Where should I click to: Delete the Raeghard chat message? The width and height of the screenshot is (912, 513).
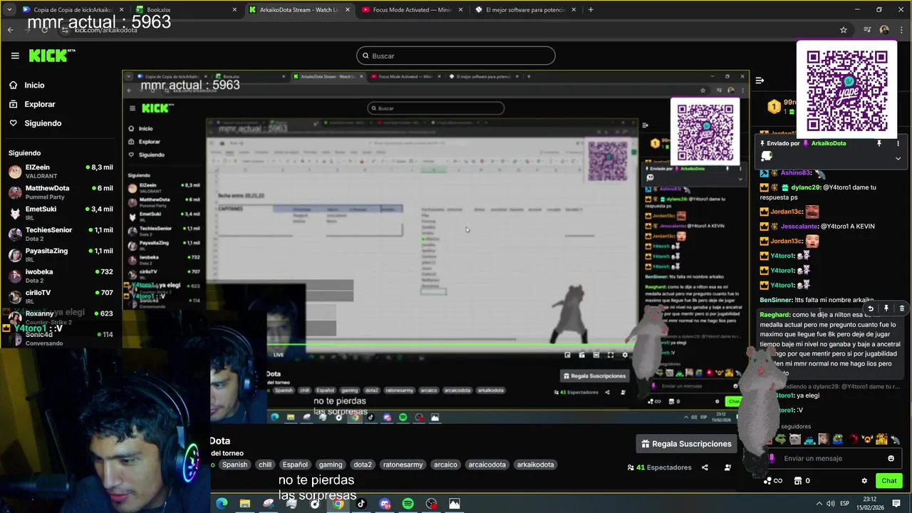point(902,309)
